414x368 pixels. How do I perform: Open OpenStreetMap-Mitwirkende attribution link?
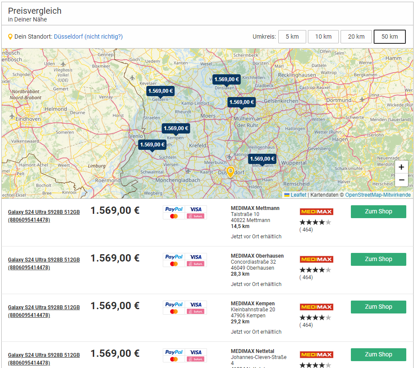(378, 195)
